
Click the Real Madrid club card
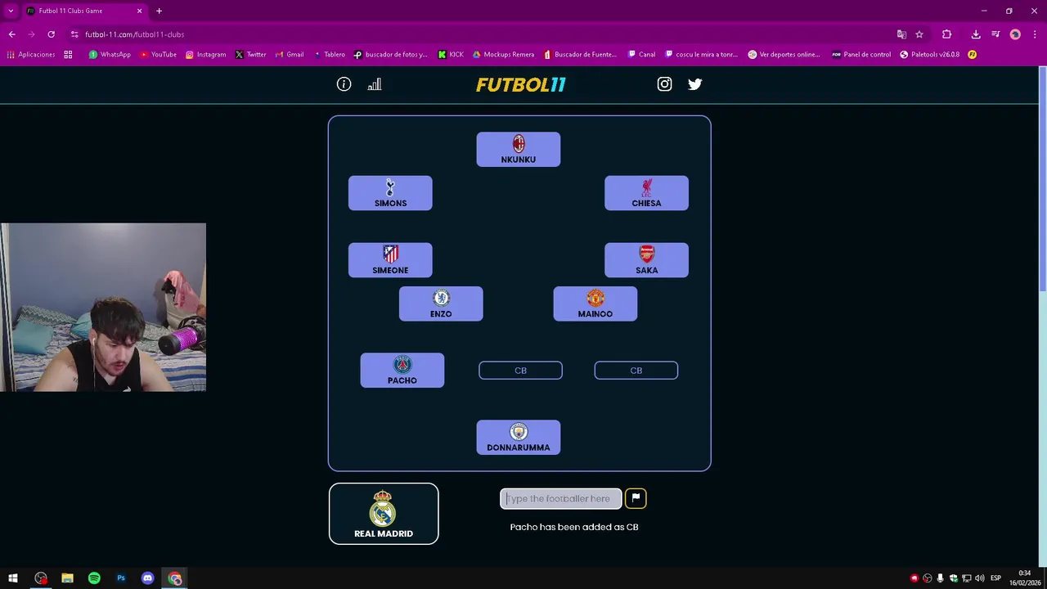coord(384,514)
